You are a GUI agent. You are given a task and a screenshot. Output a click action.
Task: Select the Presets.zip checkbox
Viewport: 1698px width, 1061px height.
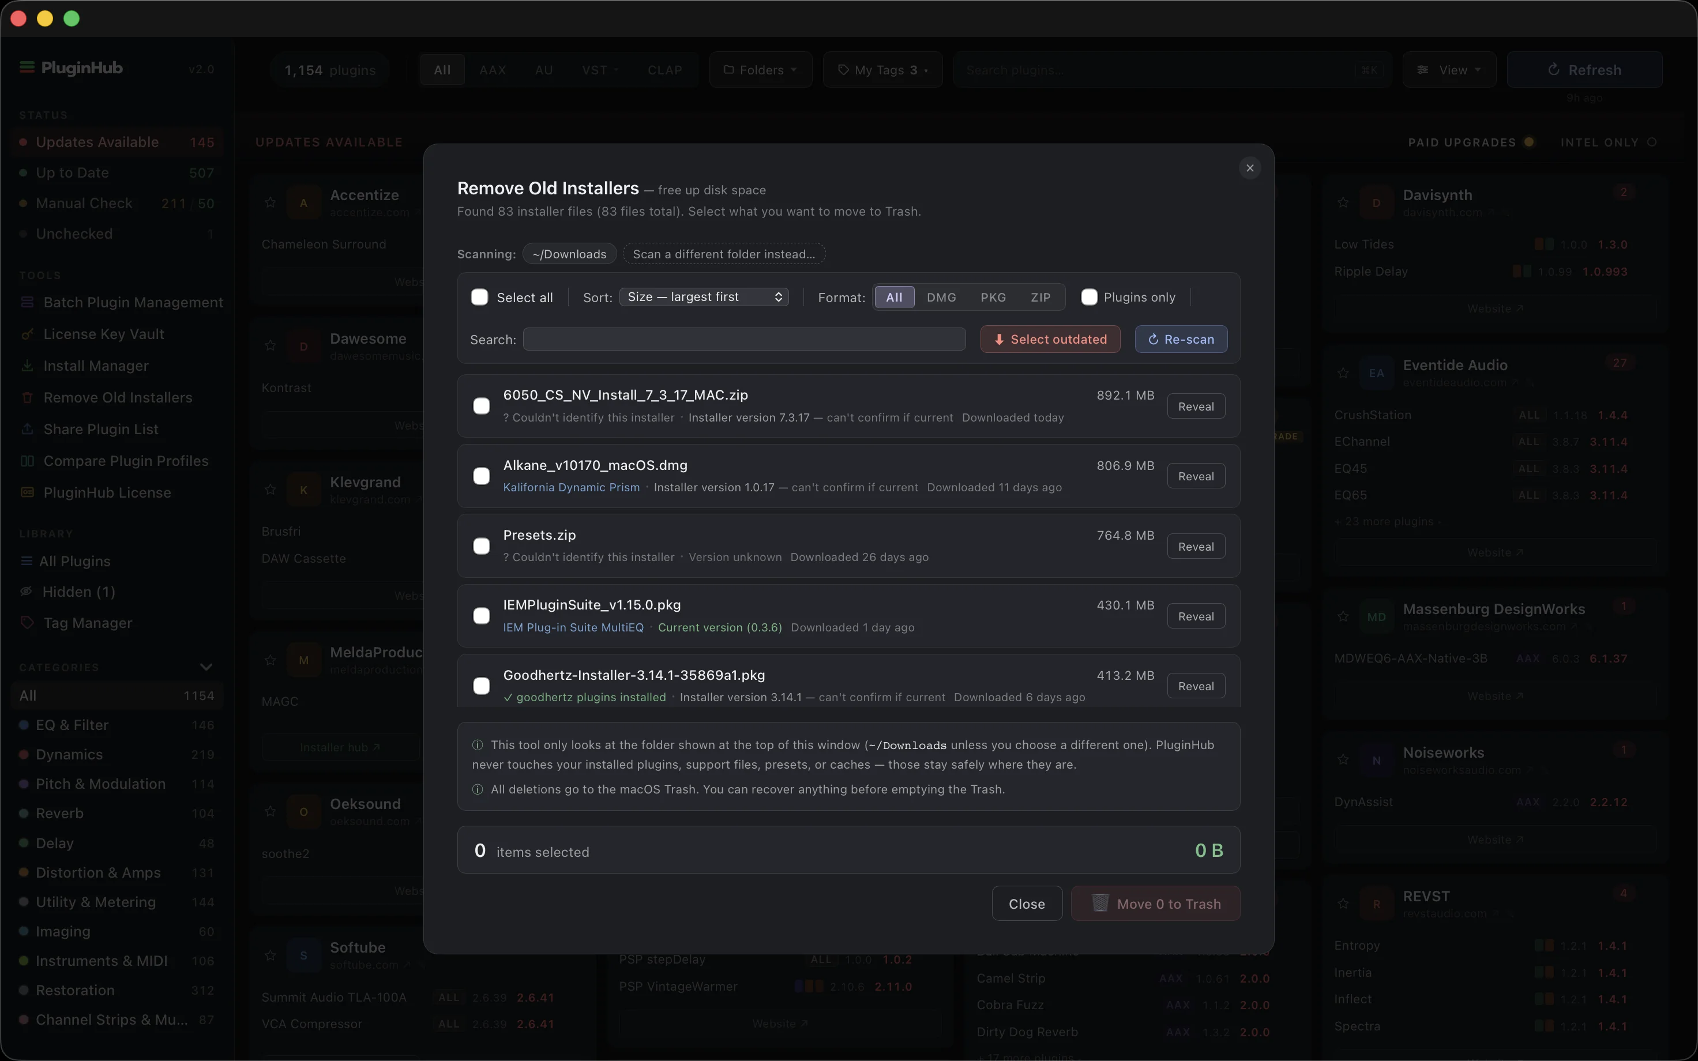(x=482, y=546)
